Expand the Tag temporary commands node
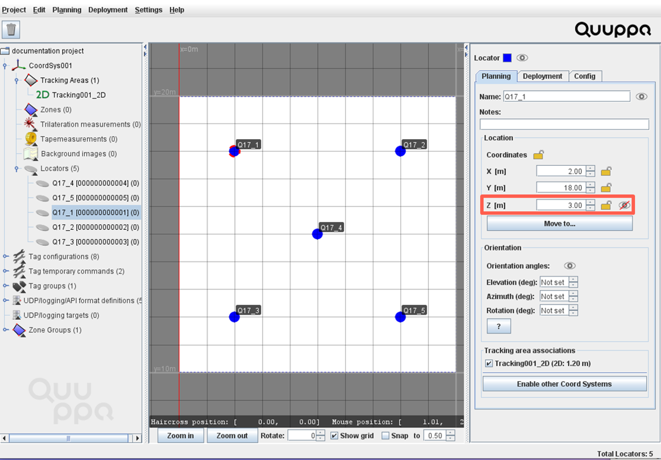This screenshot has width=661, height=460. click(5, 271)
